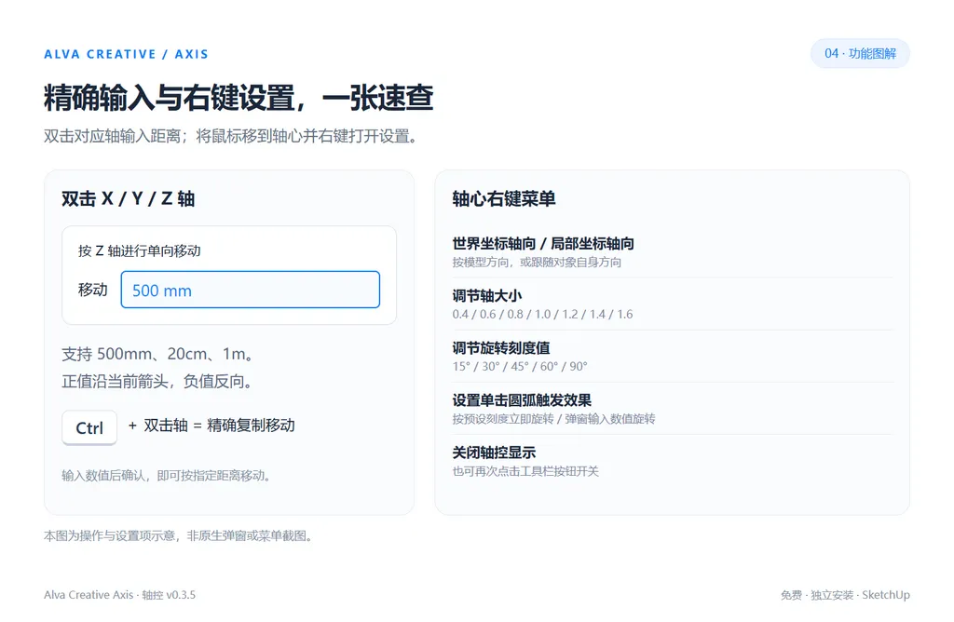Viewport: 954px width, 622px height.
Task: Click the 按 Z 轴进行单向移动 label
Action: point(140,251)
